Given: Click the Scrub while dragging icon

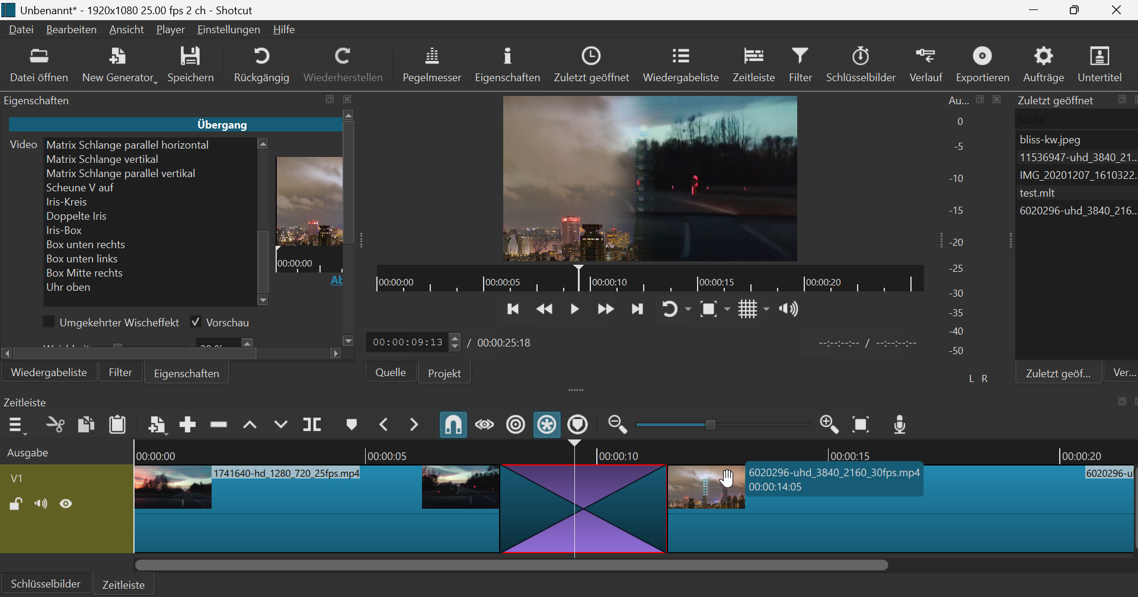Looking at the screenshot, I should point(485,425).
